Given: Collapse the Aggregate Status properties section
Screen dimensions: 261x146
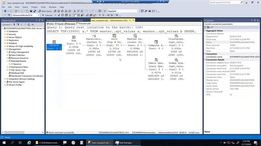Looking at the screenshot, I should [x=205, y=31].
